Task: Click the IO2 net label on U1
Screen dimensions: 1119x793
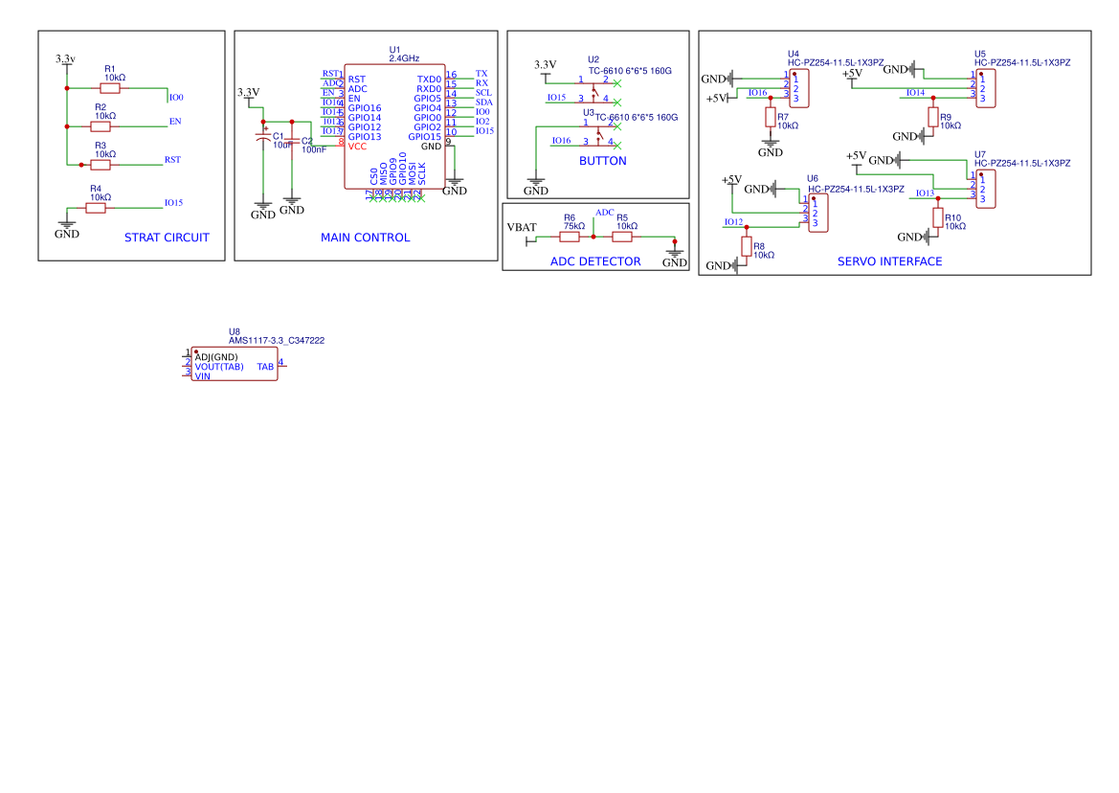Action: click(x=482, y=122)
